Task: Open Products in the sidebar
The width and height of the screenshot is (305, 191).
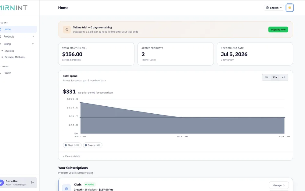Action: click(x=18, y=37)
